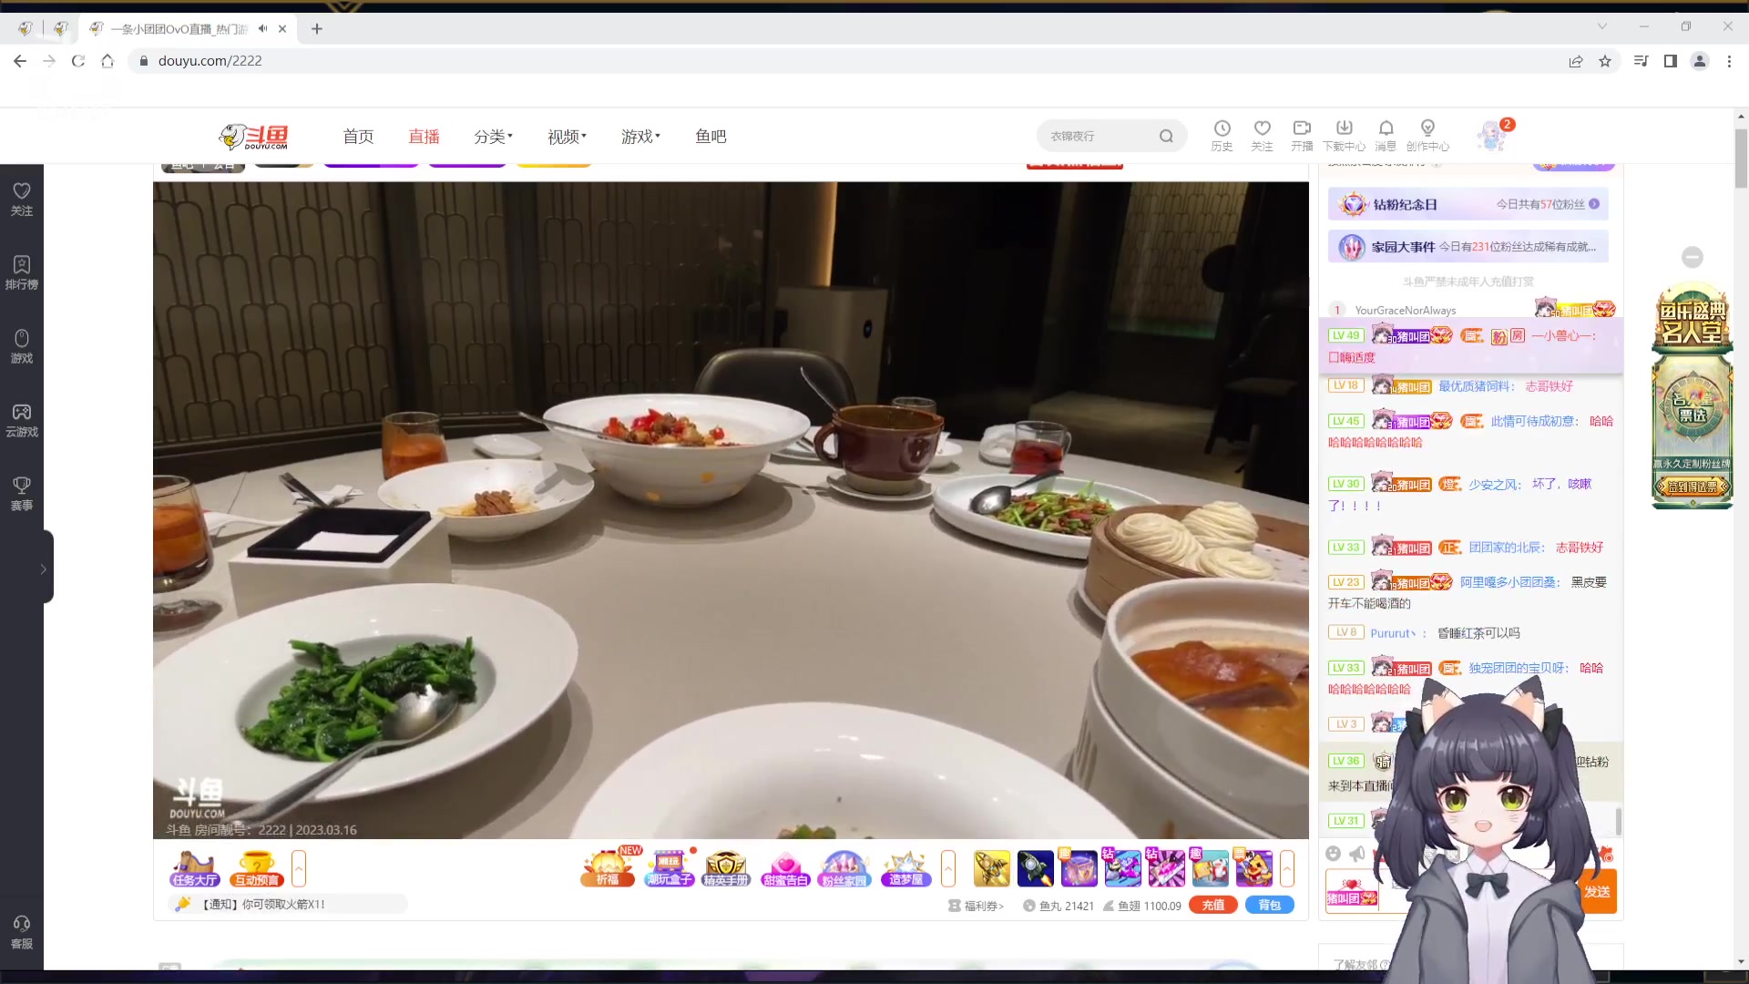Click the search magnifier icon

pos(1166,136)
